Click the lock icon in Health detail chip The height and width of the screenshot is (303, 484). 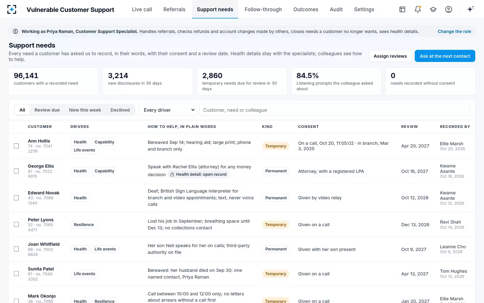(172, 174)
